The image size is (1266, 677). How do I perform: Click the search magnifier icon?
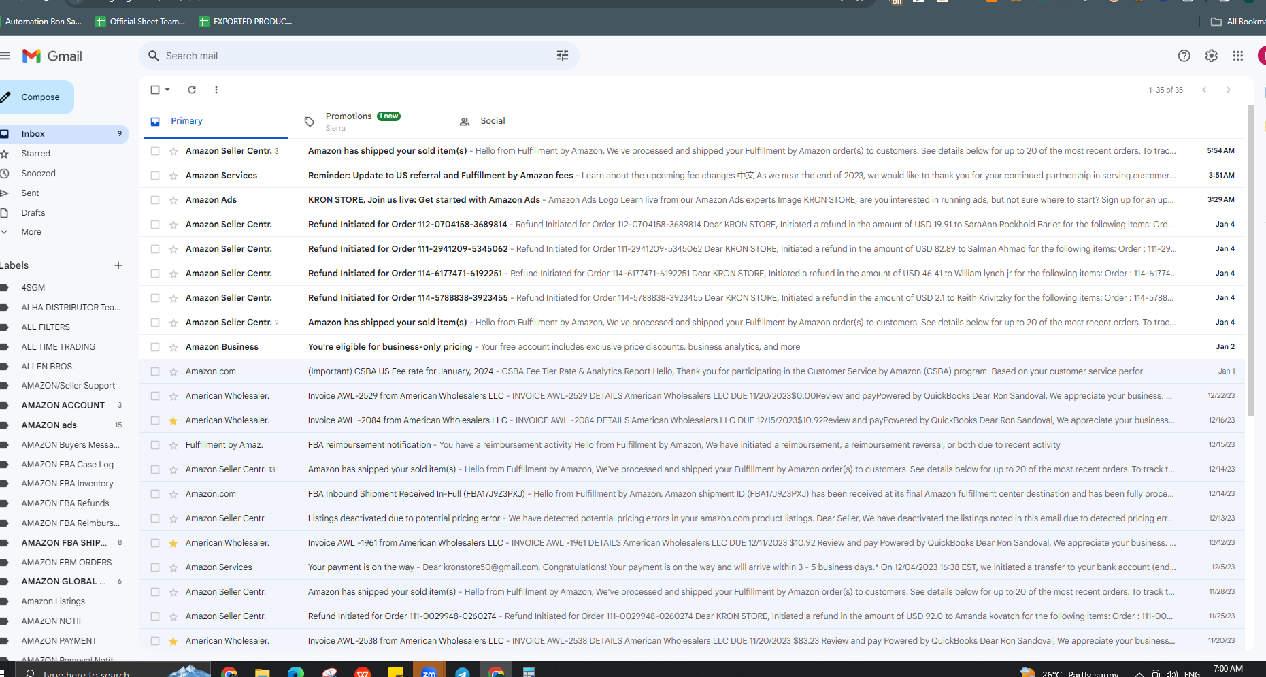(x=154, y=56)
